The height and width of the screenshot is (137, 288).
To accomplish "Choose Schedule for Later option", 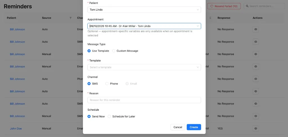I will click(x=109, y=116).
